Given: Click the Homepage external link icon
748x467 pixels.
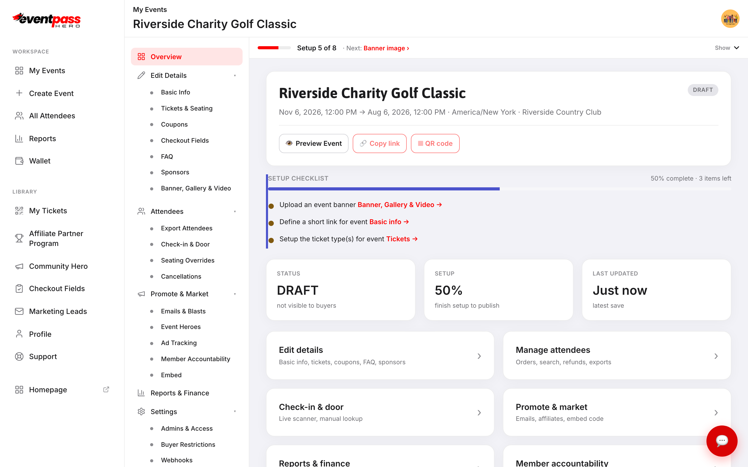Looking at the screenshot, I should click(106, 389).
